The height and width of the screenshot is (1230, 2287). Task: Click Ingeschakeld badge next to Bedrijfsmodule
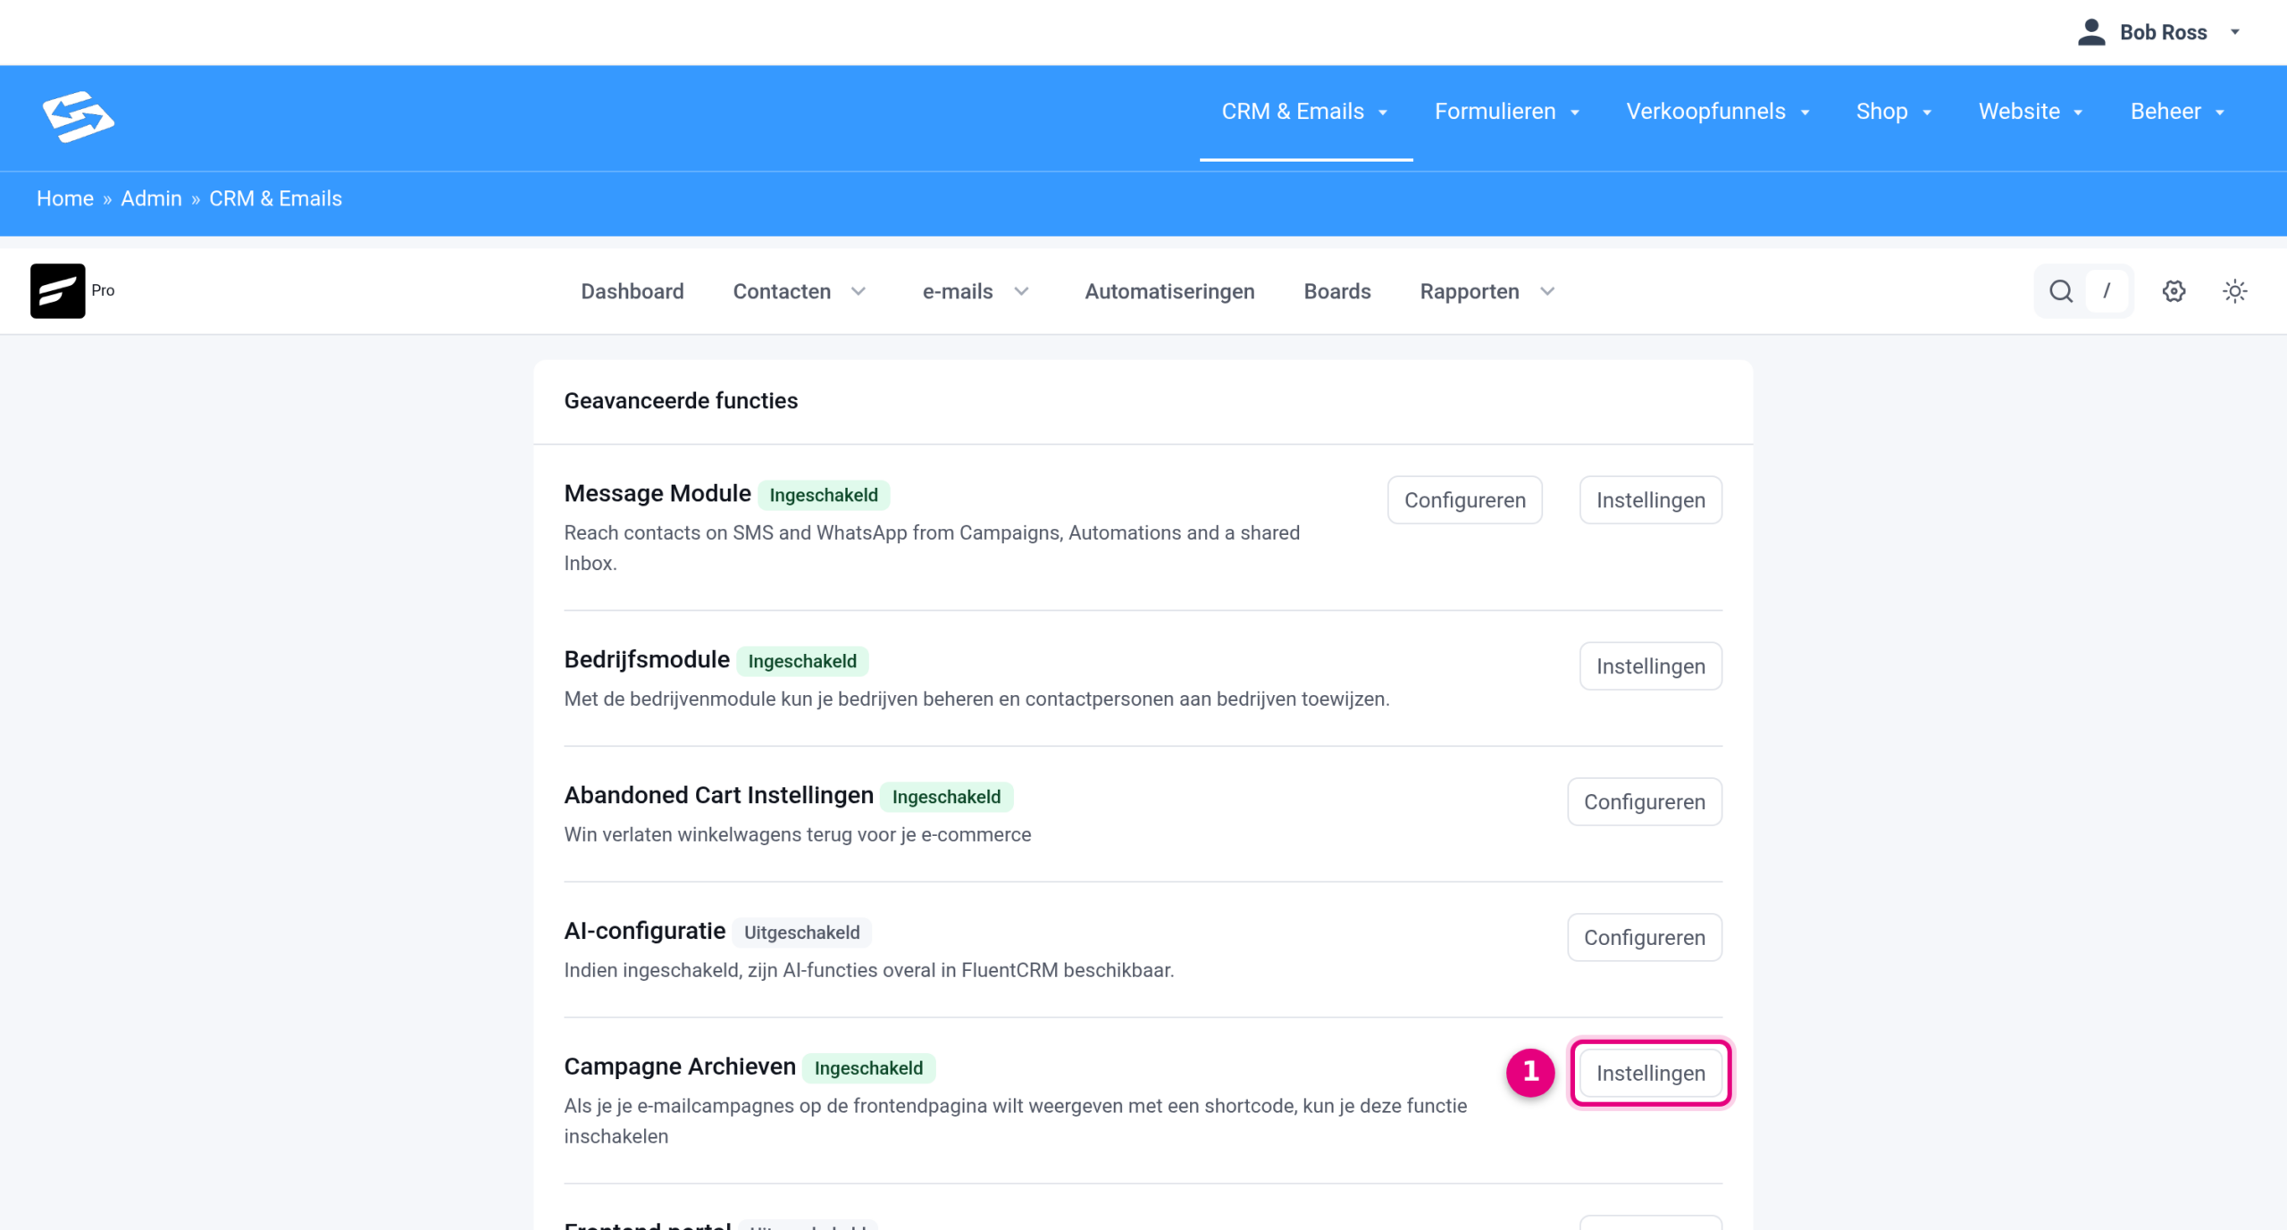pos(802,661)
